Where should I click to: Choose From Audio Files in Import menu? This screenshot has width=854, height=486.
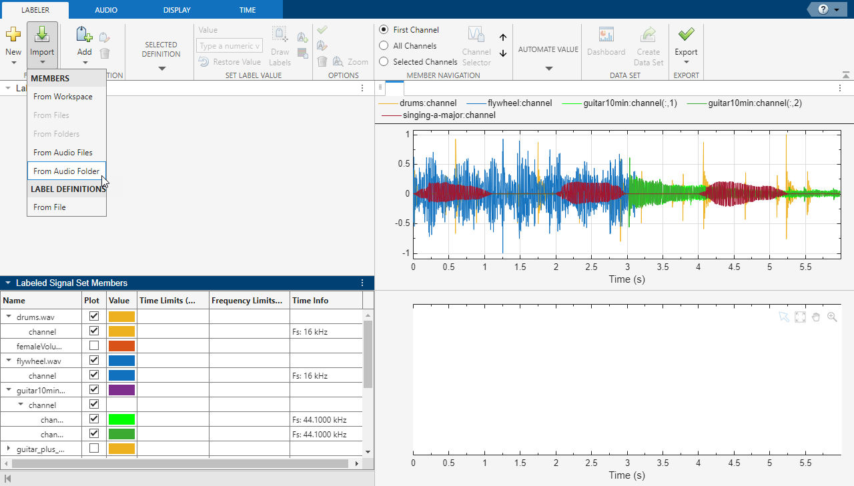point(67,153)
